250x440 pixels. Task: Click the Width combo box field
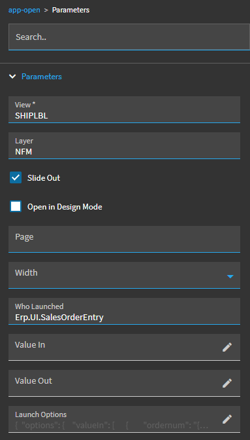click(124, 275)
